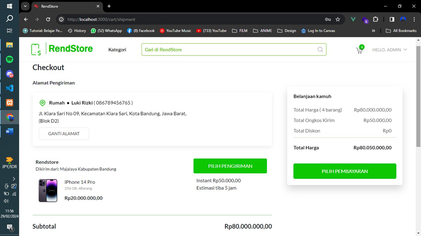
Task: Click the Rp80.050.000,00 total price
Action: click(x=372, y=147)
